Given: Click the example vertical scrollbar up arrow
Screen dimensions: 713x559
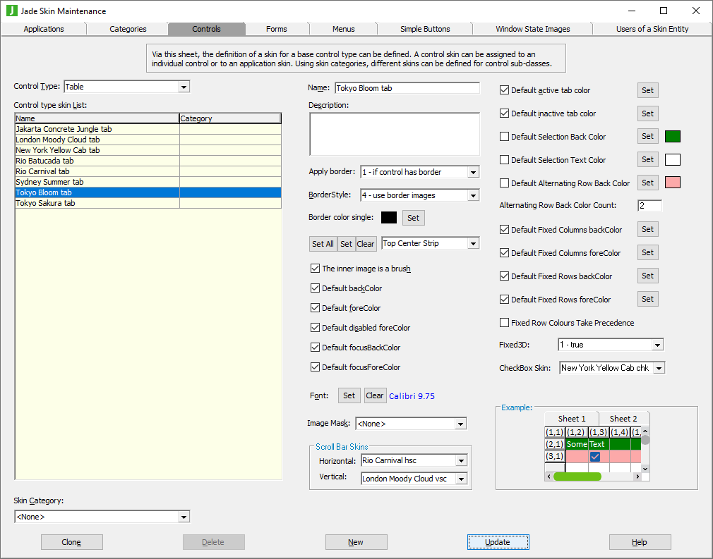Looking at the screenshot, I should point(645,431).
